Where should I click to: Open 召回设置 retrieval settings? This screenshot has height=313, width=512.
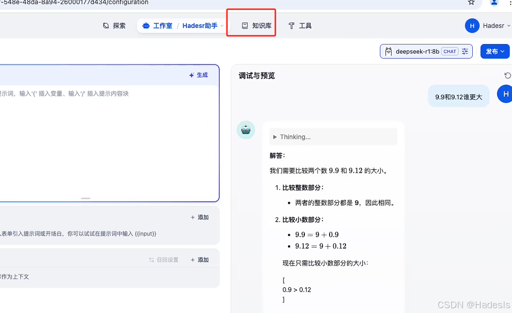pos(164,260)
